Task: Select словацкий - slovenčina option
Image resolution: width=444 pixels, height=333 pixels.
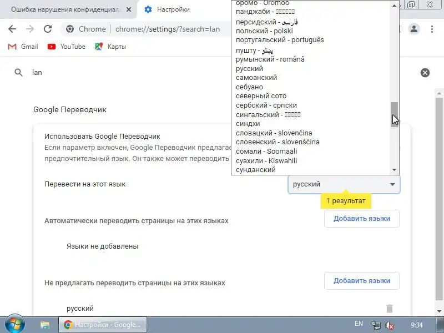Action: [x=311, y=133]
